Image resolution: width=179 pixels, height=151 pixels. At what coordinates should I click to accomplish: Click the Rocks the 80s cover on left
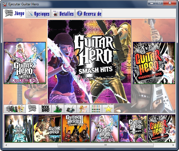coord(25,63)
